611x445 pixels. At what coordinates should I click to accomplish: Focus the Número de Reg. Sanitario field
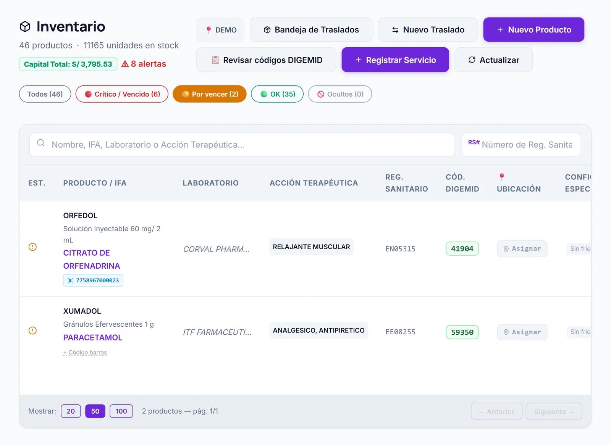[521, 145]
